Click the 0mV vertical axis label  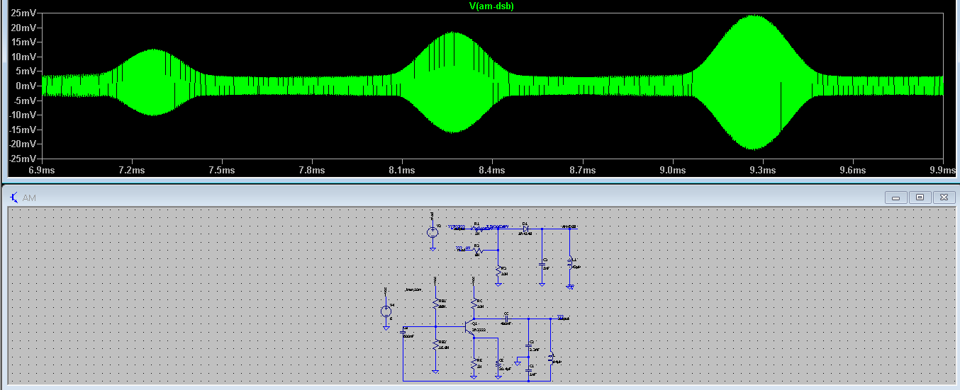click(25, 86)
